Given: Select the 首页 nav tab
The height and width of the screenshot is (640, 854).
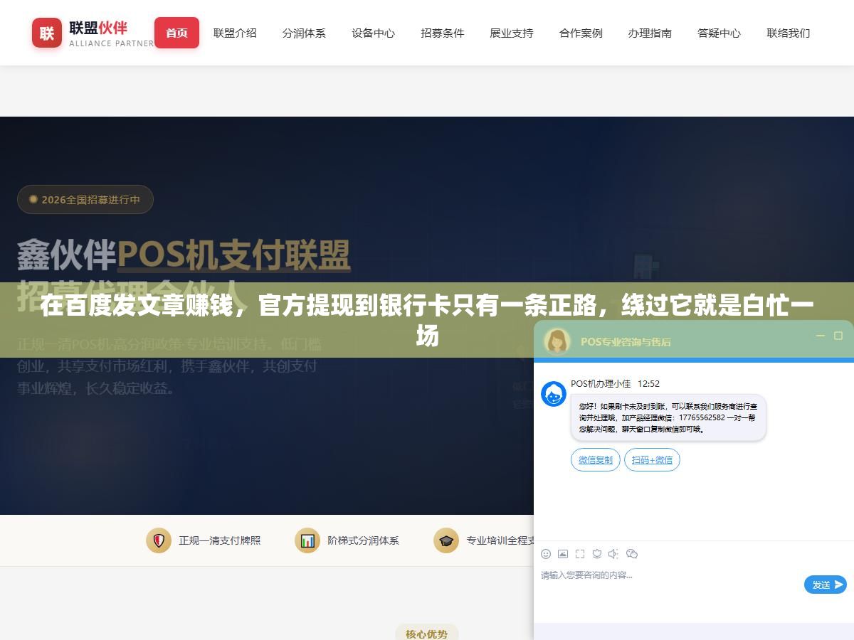Looking at the screenshot, I should point(176,33).
